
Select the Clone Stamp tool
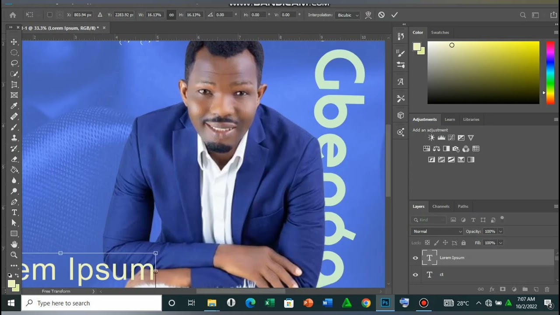14,138
